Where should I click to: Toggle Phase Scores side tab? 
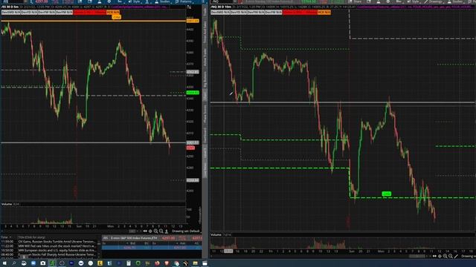[205, 113]
